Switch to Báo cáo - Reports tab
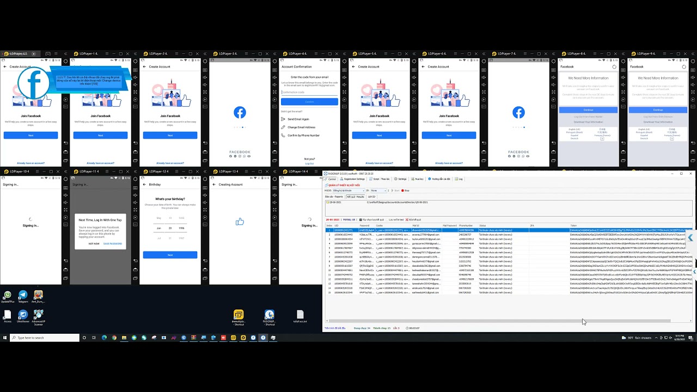The image size is (697, 392). [x=334, y=197]
